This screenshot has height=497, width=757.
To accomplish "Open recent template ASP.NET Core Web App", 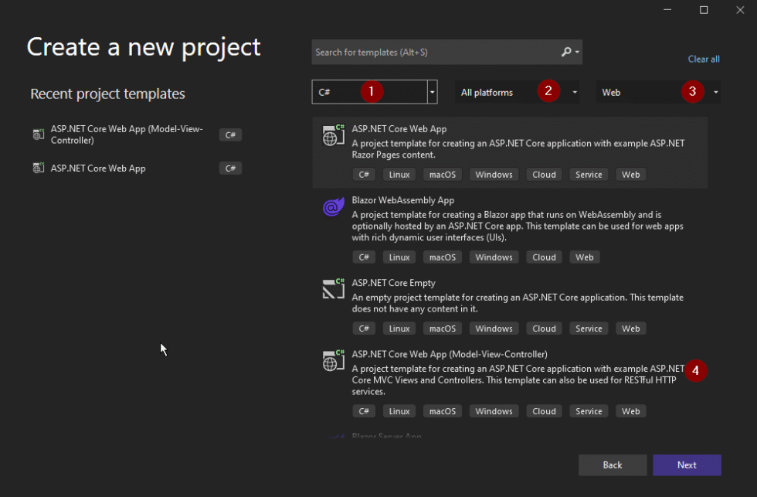I will click(x=98, y=168).
